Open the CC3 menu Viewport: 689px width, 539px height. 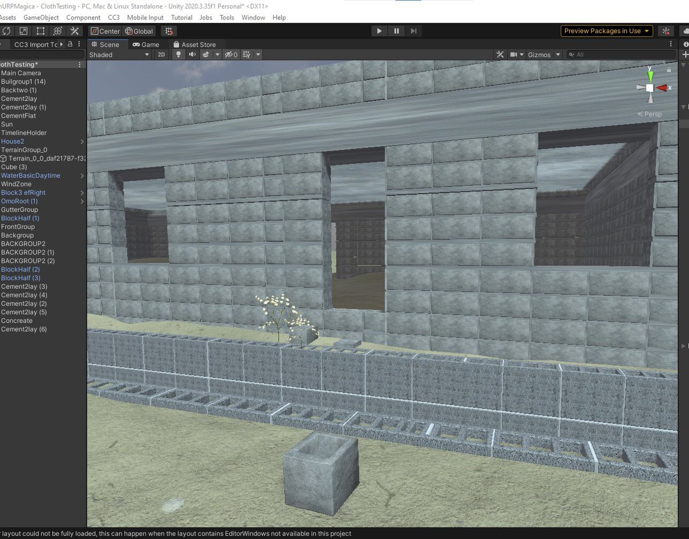click(x=114, y=17)
